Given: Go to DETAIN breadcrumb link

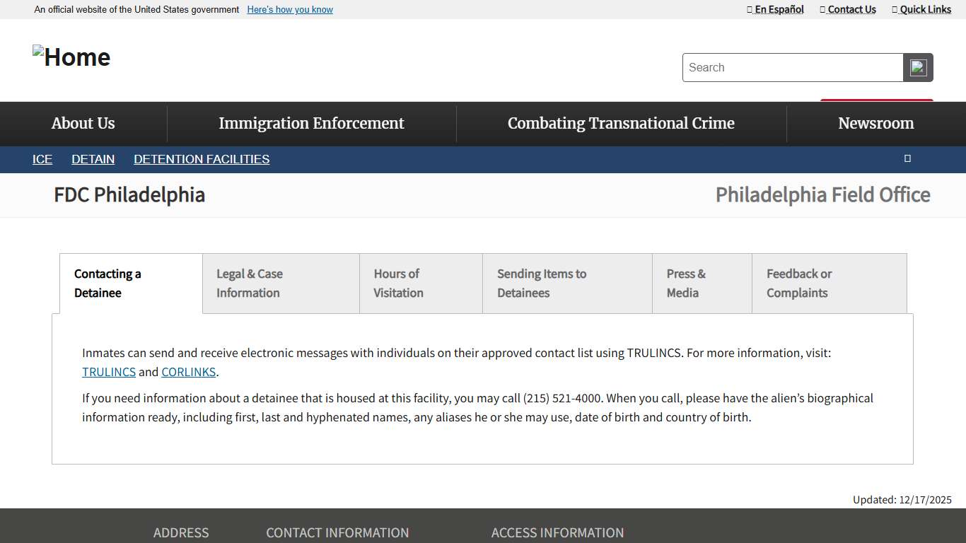Looking at the screenshot, I should (93, 160).
